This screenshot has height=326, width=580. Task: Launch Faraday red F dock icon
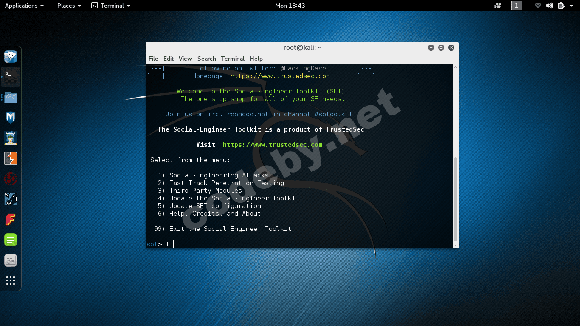(11, 219)
